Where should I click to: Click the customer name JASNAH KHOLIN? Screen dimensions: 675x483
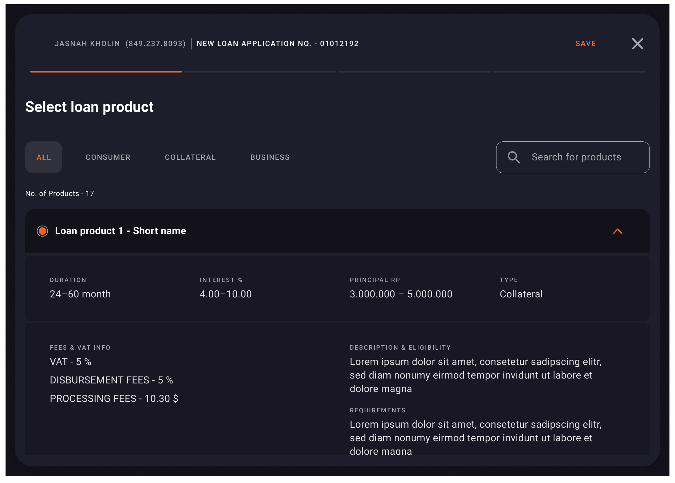[87, 44]
